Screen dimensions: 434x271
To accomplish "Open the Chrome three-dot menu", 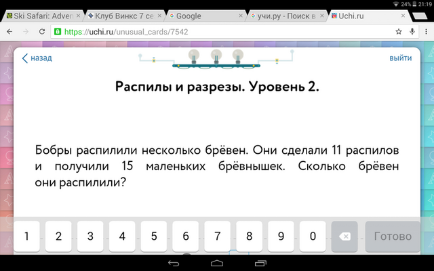I will tap(426, 32).
